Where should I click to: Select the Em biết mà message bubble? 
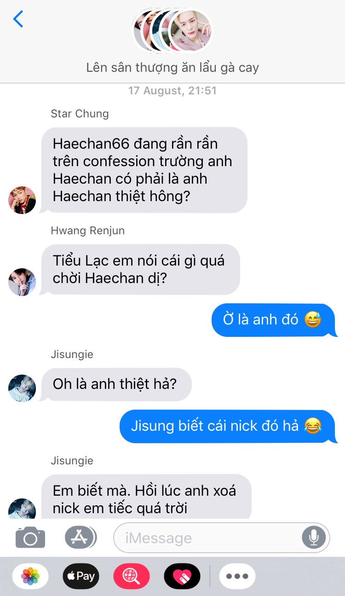(146, 497)
